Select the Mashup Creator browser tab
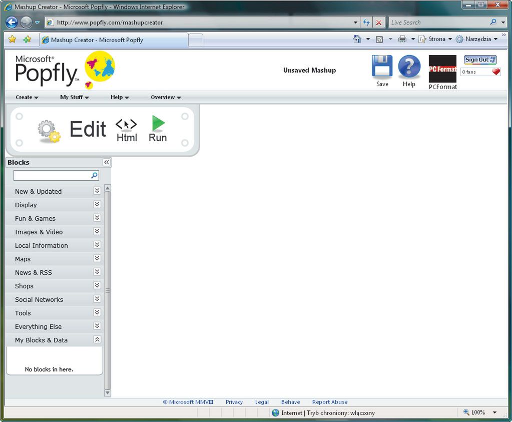 (x=114, y=40)
